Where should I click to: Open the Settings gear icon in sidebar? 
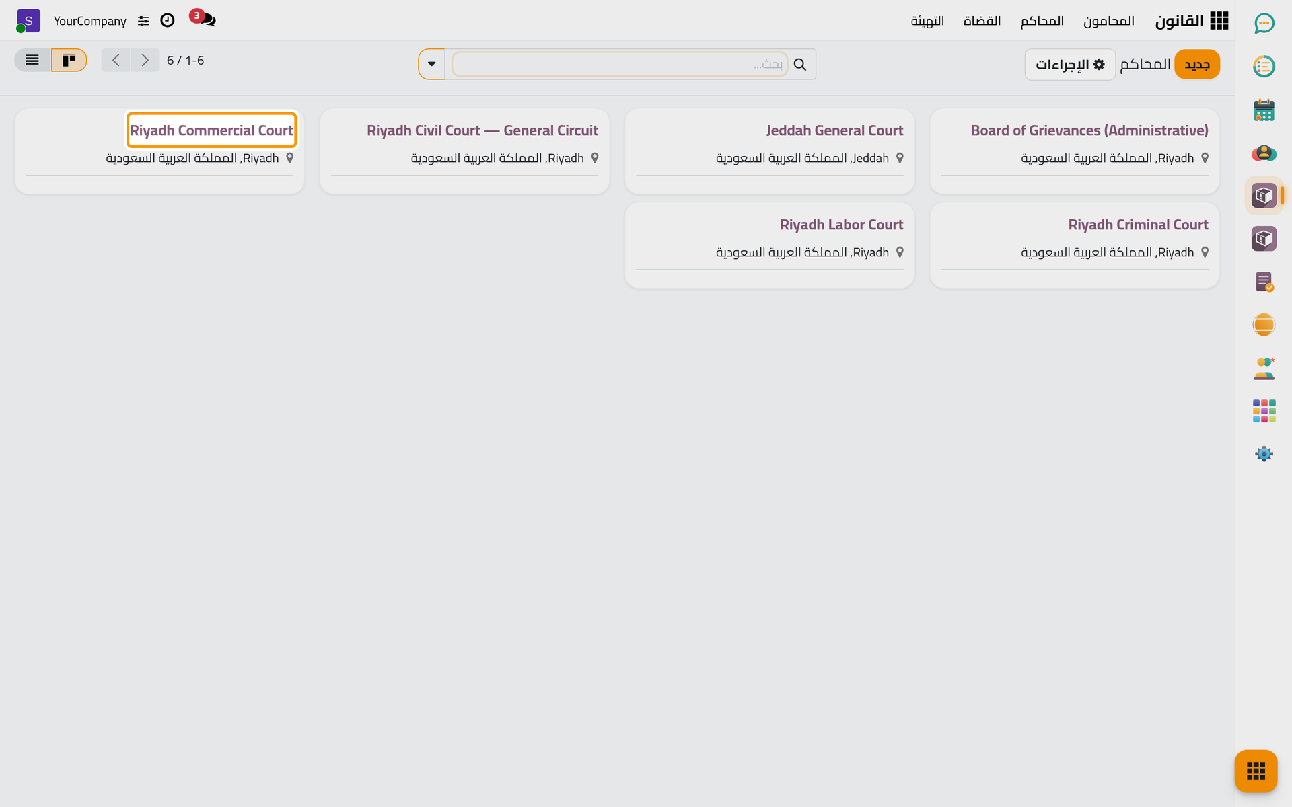click(x=1264, y=454)
